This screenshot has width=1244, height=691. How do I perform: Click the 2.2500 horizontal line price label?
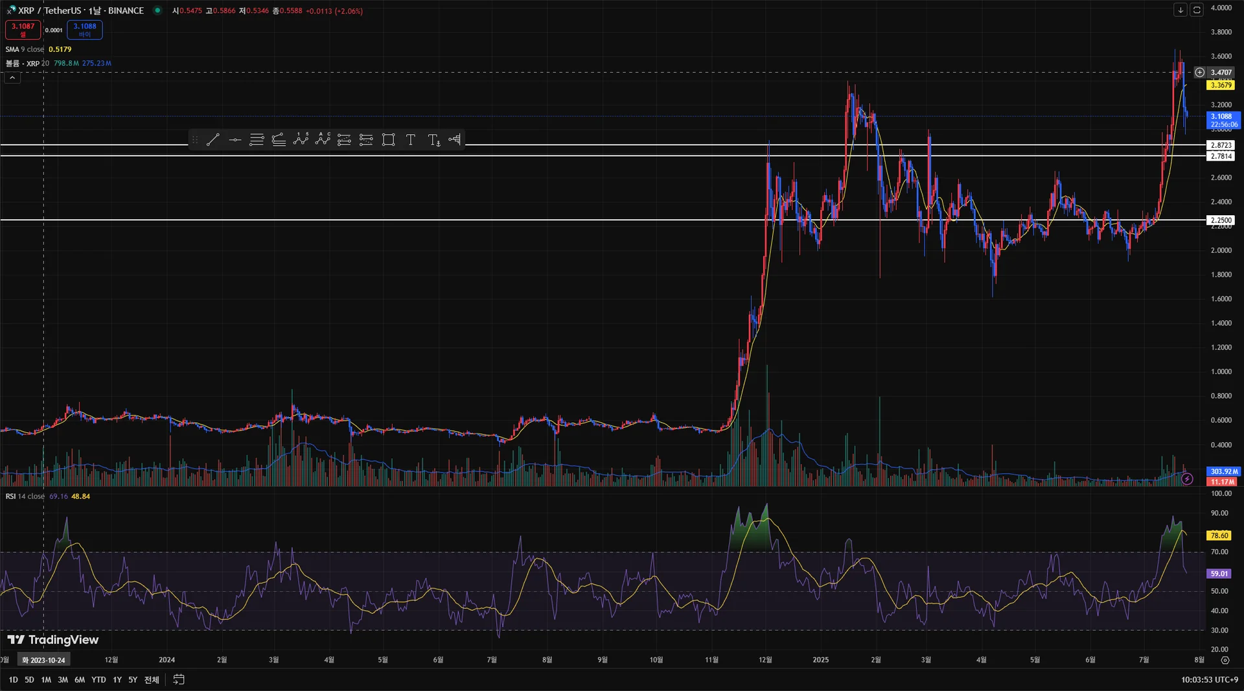pyautogui.click(x=1221, y=220)
